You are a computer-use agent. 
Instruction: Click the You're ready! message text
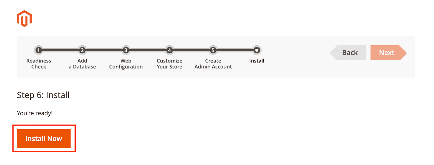tap(35, 113)
